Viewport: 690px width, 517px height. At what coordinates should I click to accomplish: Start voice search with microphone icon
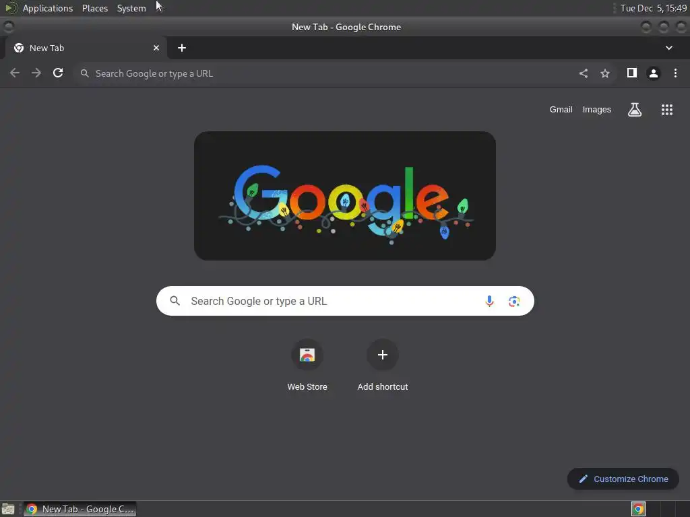click(489, 301)
